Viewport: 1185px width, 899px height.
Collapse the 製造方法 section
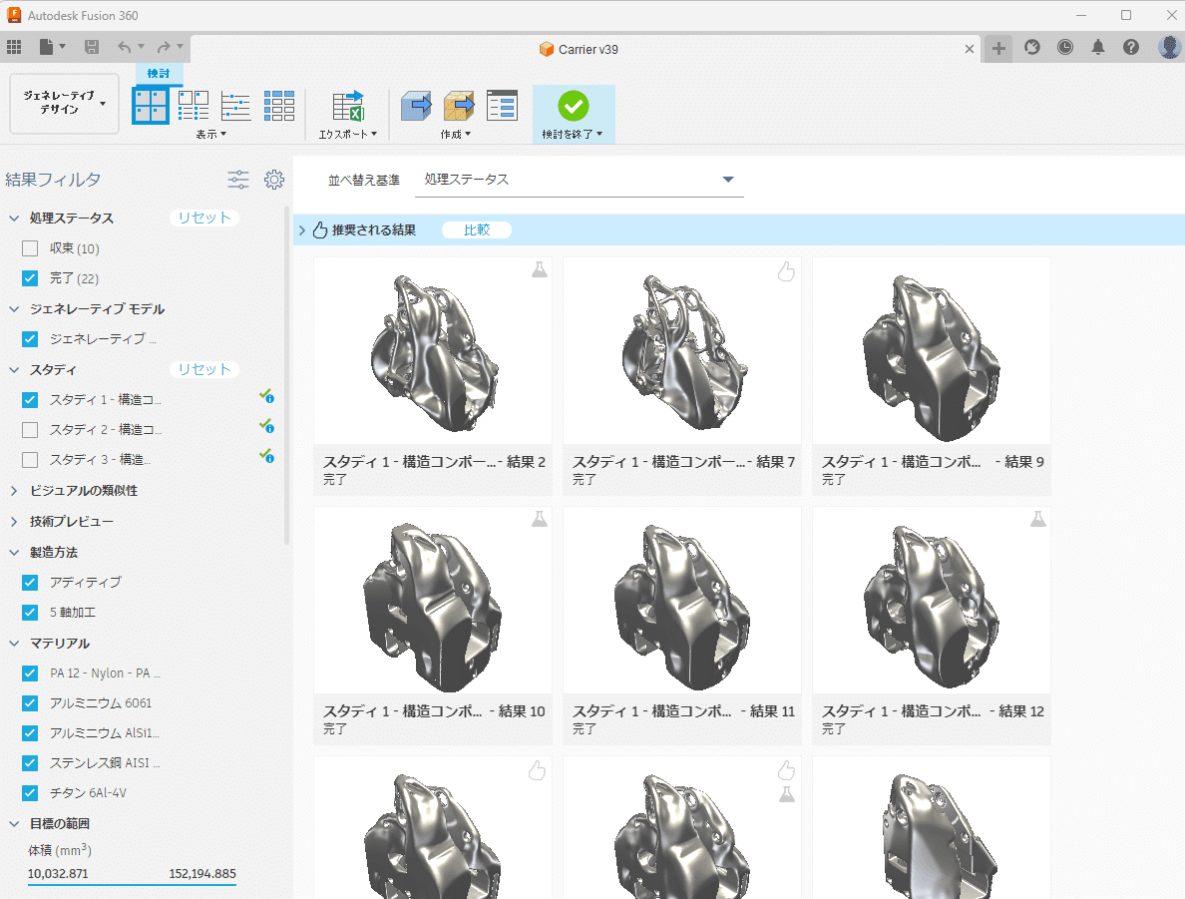pos(14,553)
